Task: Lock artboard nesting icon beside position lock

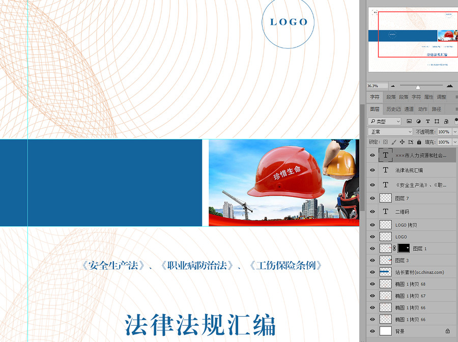Action: (411, 142)
